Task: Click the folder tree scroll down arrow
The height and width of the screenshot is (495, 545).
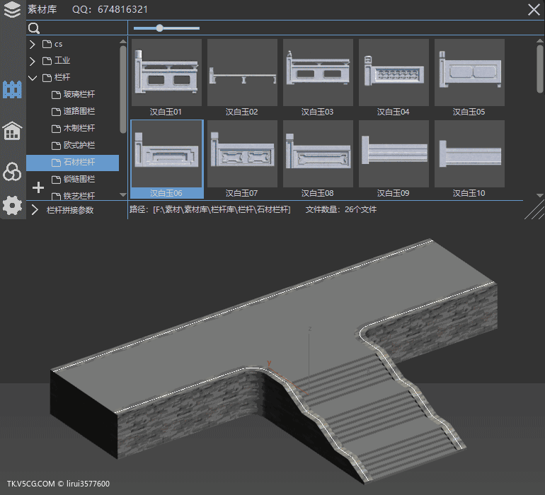Action: [123, 194]
